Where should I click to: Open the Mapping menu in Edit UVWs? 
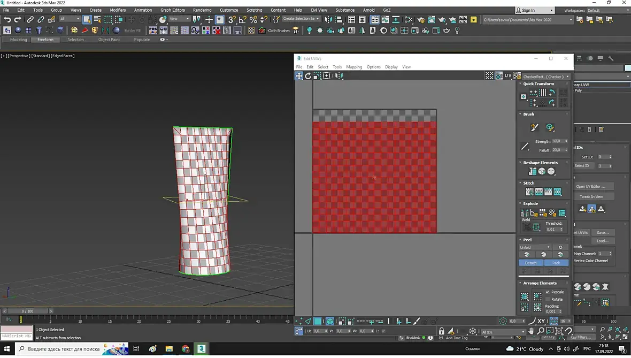coord(353,67)
